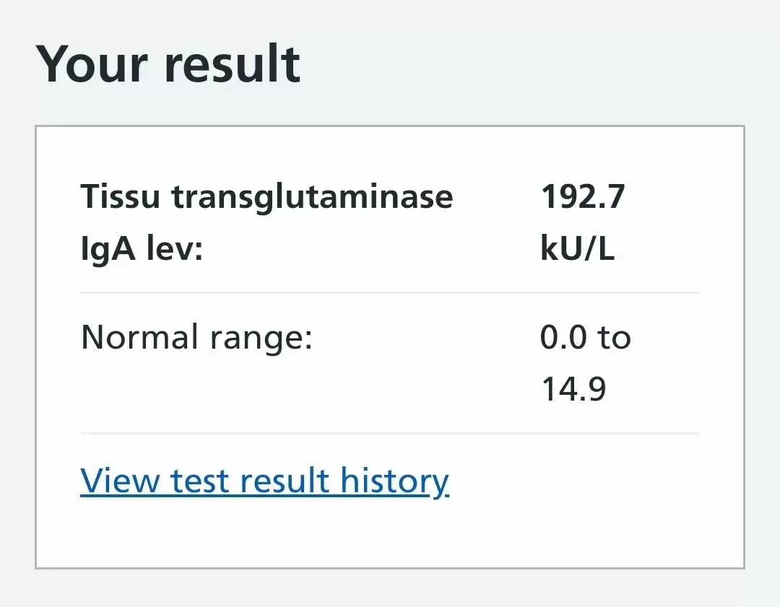Click the divider below the Normal range row
This screenshot has height=607, width=780.
[390, 433]
